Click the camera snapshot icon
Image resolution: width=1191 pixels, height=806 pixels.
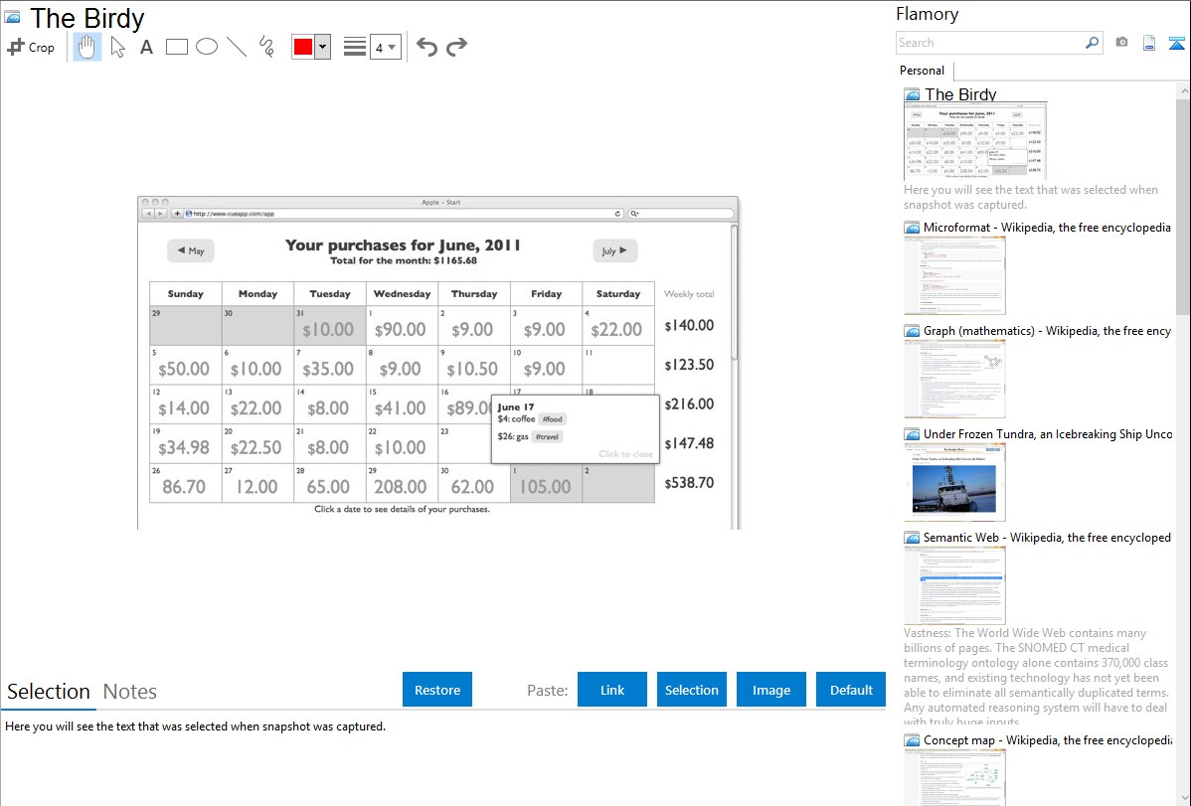pyautogui.click(x=1121, y=43)
